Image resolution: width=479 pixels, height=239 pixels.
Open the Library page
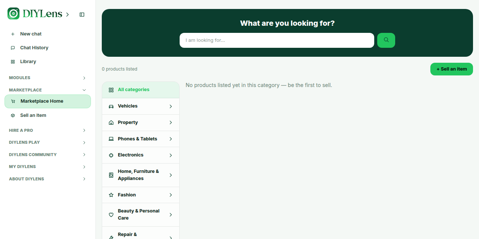pyautogui.click(x=48, y=62)
